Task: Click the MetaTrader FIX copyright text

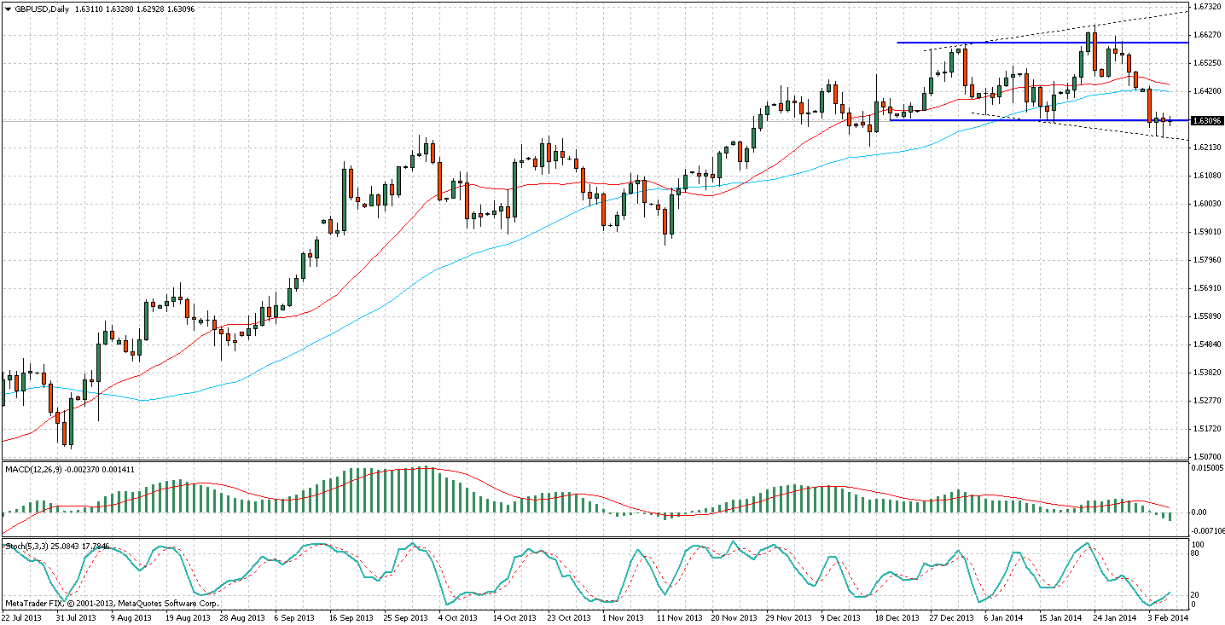Action: pyautogui.click(x=77, y=604)
